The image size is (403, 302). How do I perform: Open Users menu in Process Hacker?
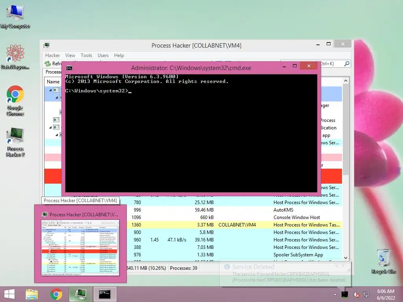click(x=103, y=55)
